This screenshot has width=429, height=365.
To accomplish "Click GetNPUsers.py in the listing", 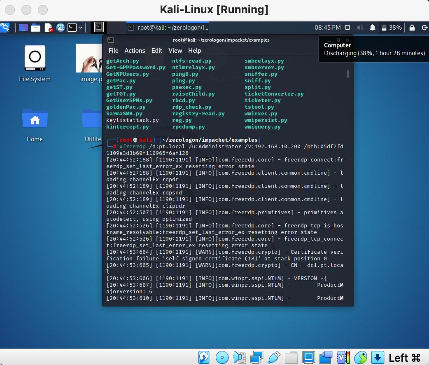I will pyautogui.click(x=128, y=74).
